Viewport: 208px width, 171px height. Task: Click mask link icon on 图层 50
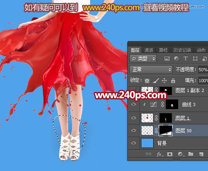tap(156, 130)
